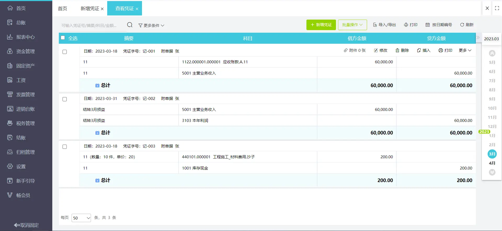The width and height of the screenshot is (502, 231).
Task: Click 取消固定 at sidebar bottom
Action: coord(26,225)
